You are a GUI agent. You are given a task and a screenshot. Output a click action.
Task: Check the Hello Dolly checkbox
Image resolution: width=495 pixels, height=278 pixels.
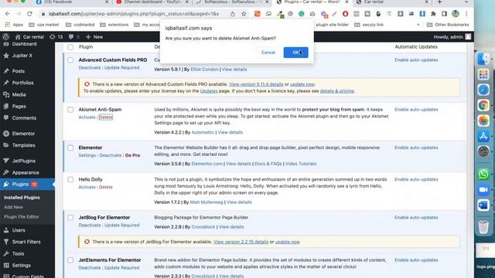70,179
